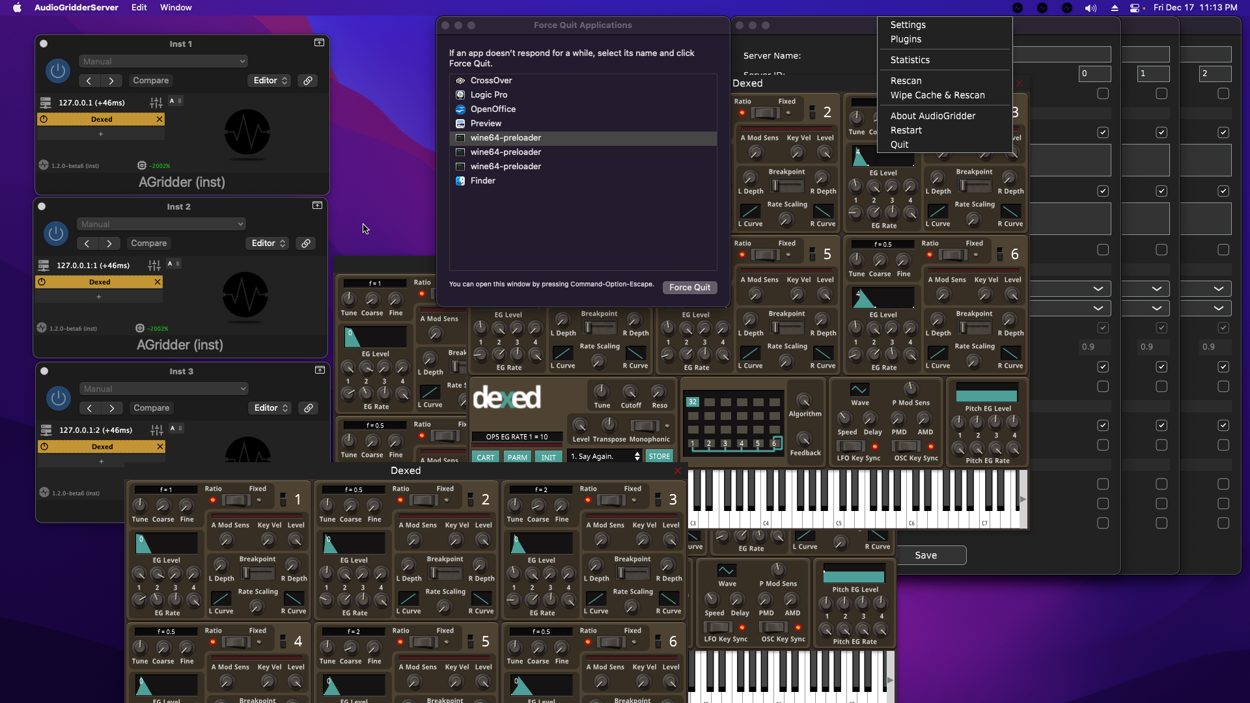Viewport: 1250px width, 703px height.
Task: Click the CPU chip icon in Inst 2
Action: pyautogui.click(x=140, y=328)
